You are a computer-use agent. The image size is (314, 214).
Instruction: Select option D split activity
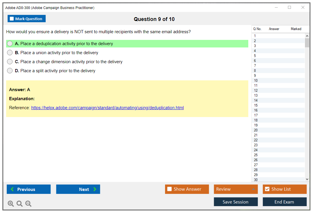point(10,71)
